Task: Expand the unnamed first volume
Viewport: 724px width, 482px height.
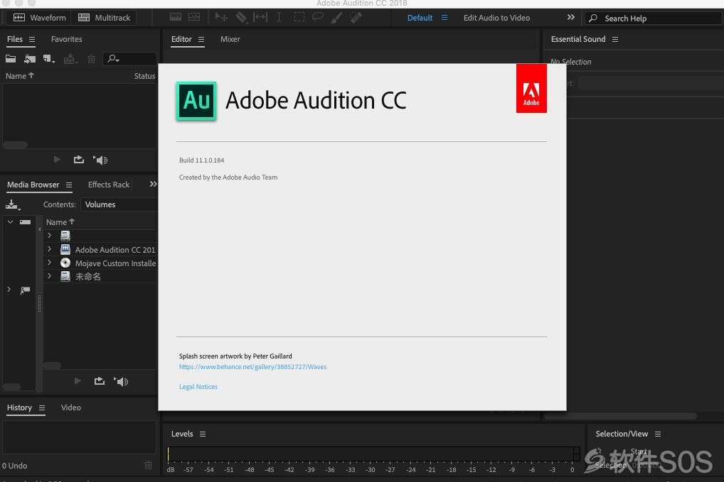Action: 49,235
